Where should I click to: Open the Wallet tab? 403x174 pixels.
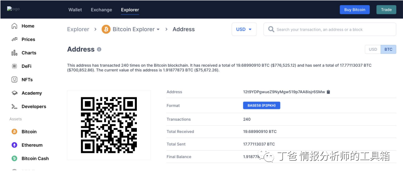point(75,10)
